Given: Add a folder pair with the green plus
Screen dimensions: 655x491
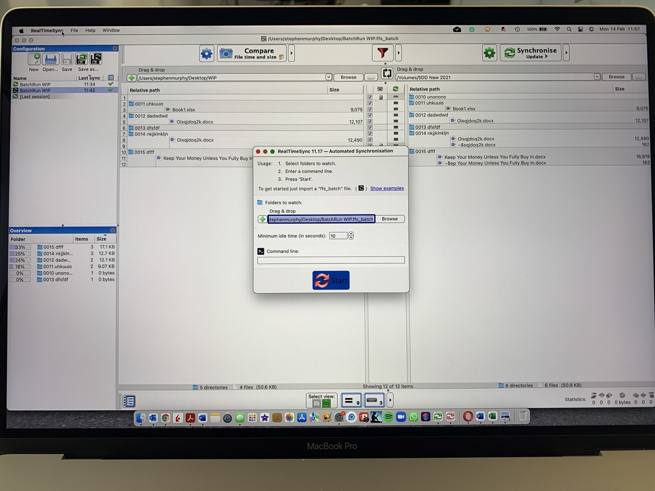Looking at the screenshot, I should tap(132, 78).
